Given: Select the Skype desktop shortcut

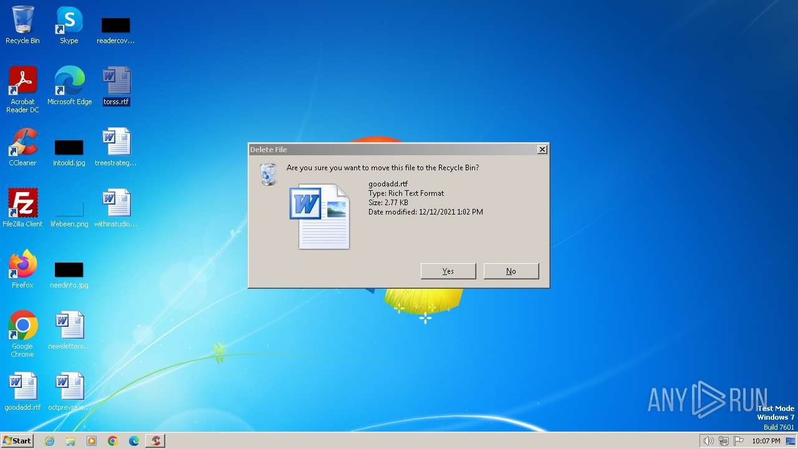Looking at the screenshot, I should coord(69,25).
